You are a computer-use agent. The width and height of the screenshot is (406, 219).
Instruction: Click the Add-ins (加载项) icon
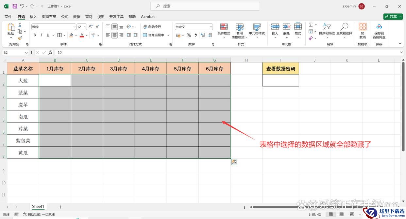[x=363, y=29]
